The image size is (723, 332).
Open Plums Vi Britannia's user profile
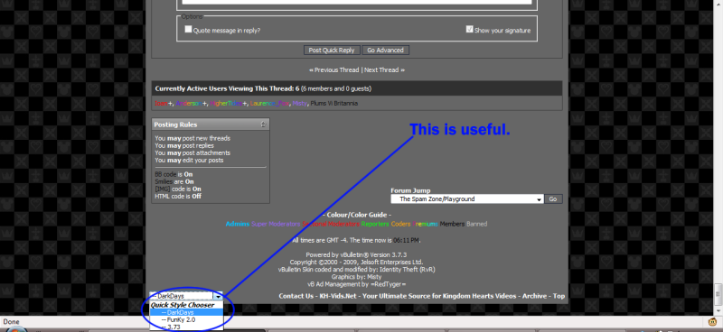pos(333,103)
